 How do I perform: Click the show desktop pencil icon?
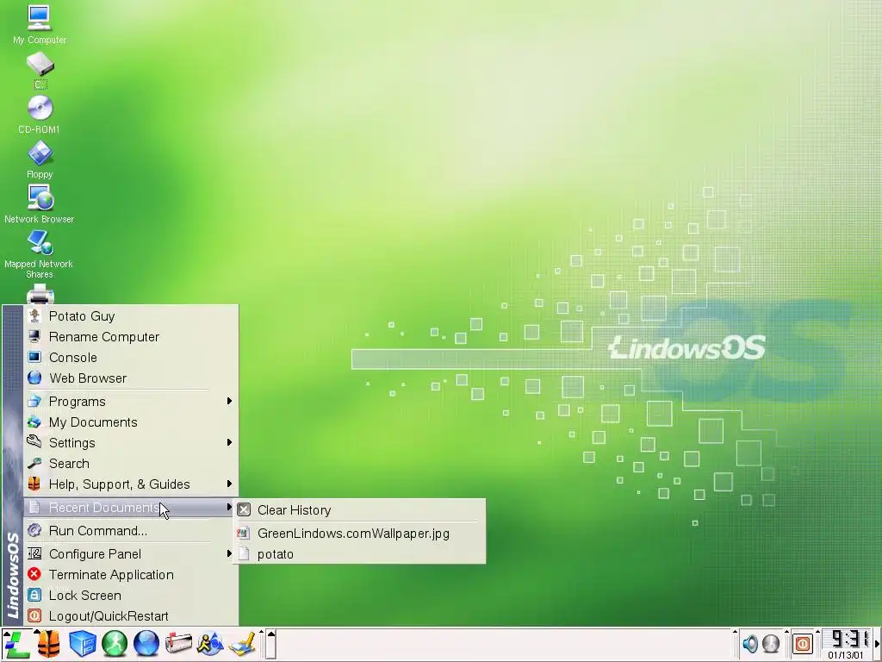coord(242,644)
